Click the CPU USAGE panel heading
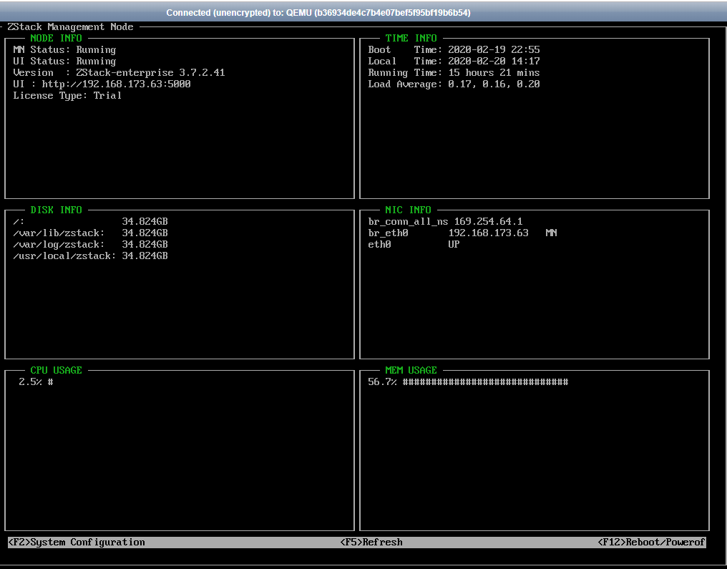Viewport: 727px width, 569px height. click(x=56, y=370)
